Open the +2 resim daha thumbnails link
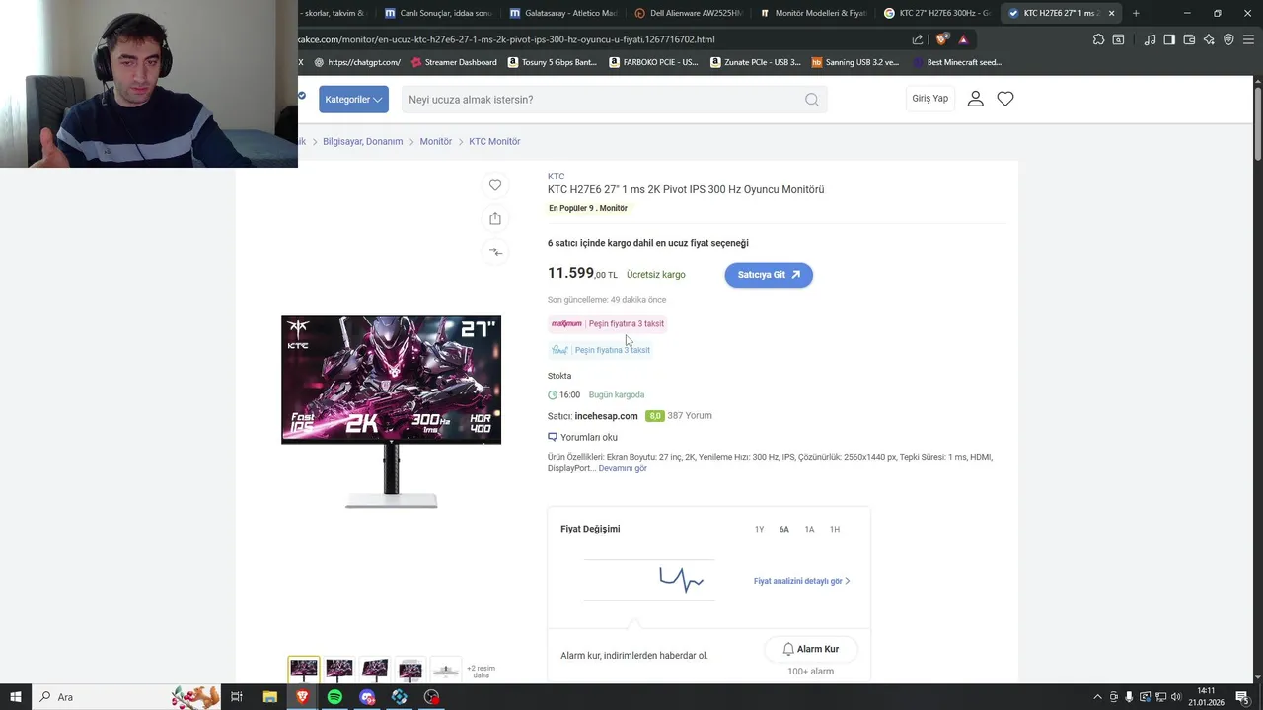This screenshot has height=710, width=1263. pos(481,672)
